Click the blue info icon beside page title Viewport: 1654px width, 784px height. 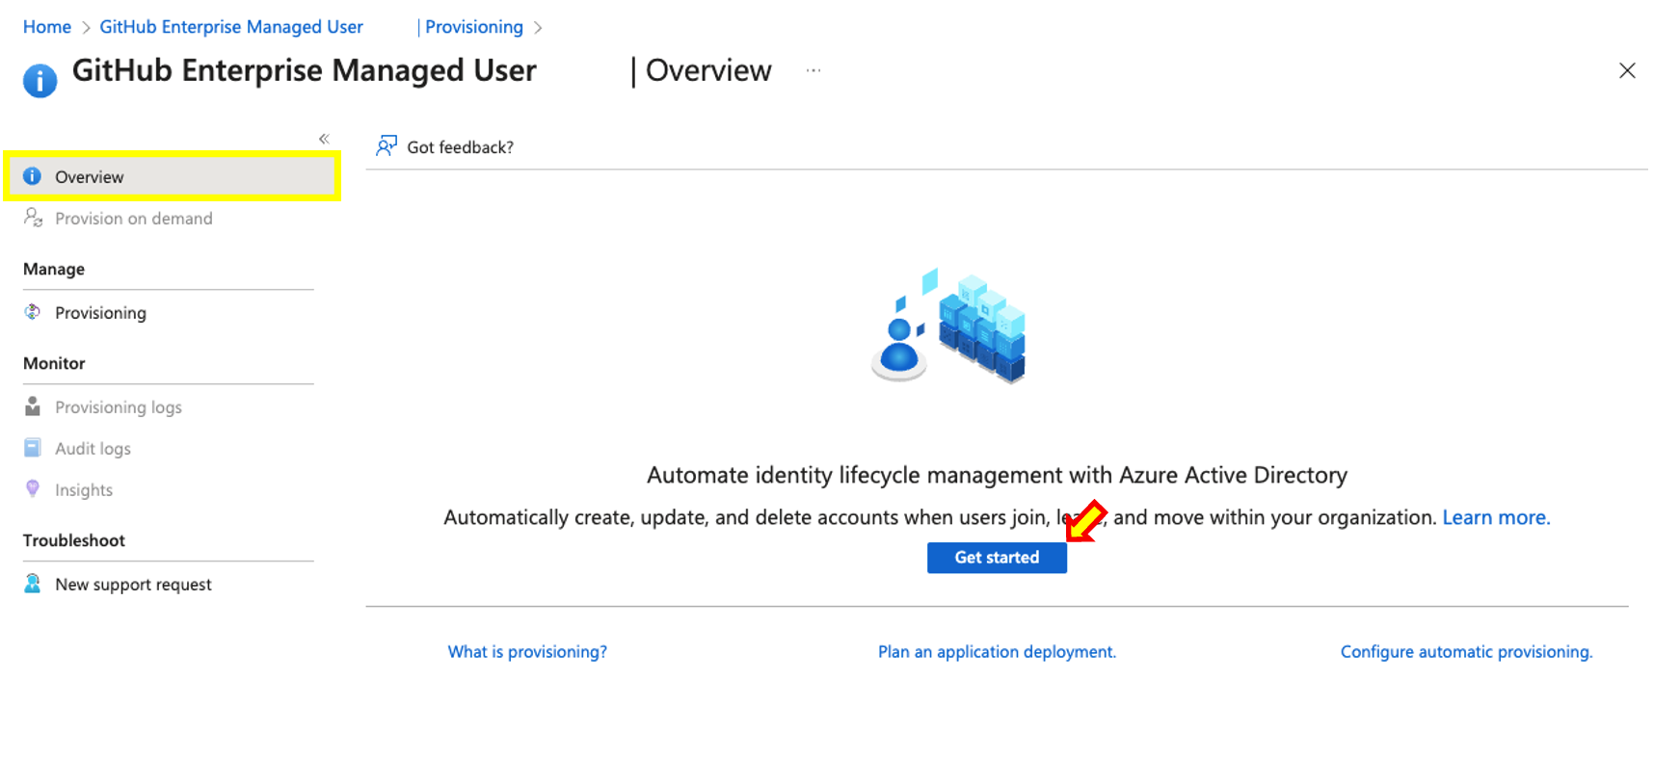(x=40, y=81)
